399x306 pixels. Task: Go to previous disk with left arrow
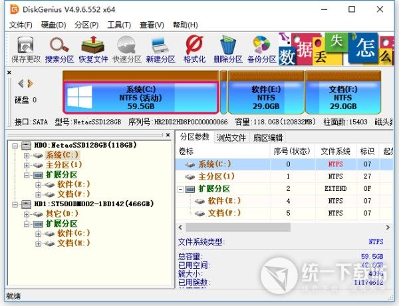pos(21,83)
